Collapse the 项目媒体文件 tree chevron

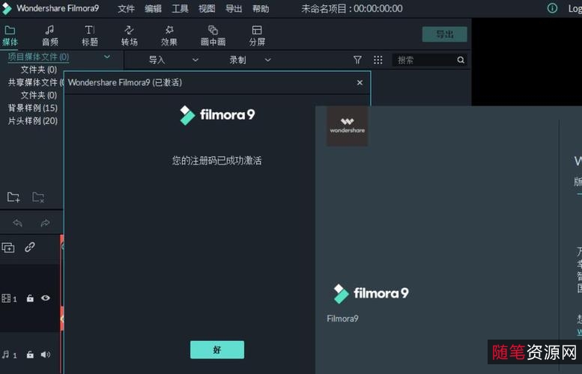point(106,57)
